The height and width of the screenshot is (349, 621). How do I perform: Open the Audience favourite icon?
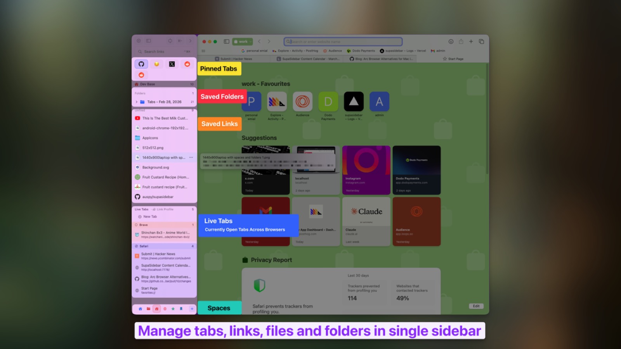pyautogui.click(x=303, y=102)
